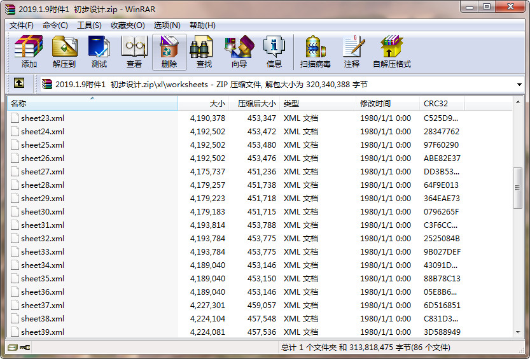The image size is (530, 359).
Task: Sort by Packed size (压缩后大小) header
Action: (255, 104)
